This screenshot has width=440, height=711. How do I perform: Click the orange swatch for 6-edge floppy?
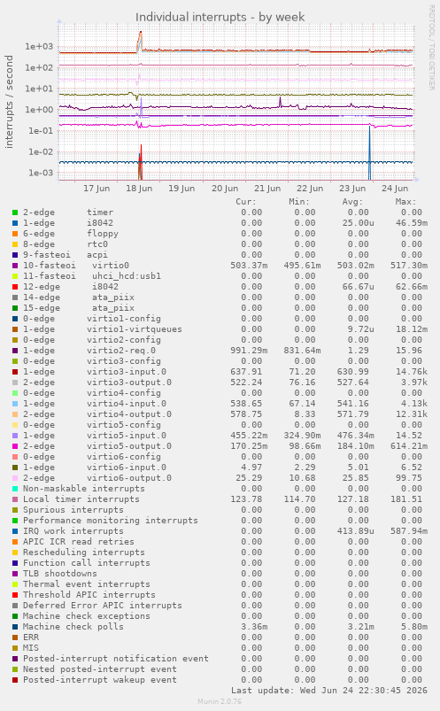(x=15, y=234)
